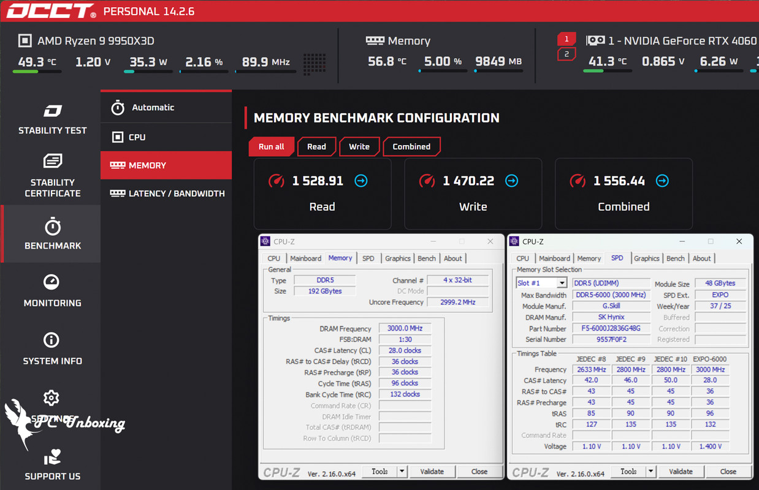Image resolution: width=759 pixels, height=490 pixels.
Task: Click the Uncore Frequency 2999.2 MHz value
Action: click(x=458, y=302)
